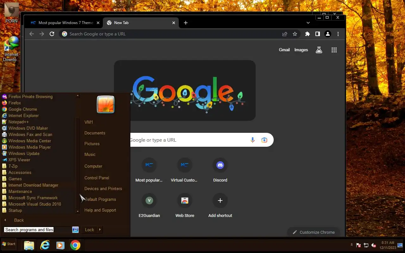Open the Google Images link
This screenshot has height=253, width=405.
click(301, 50)
